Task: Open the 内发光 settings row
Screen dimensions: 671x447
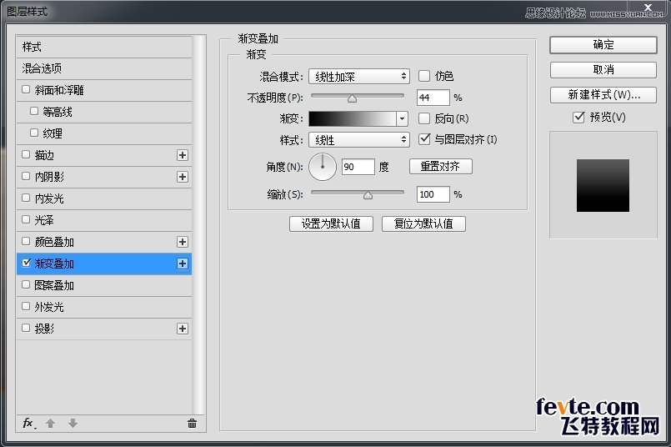Action: [104, 198]
